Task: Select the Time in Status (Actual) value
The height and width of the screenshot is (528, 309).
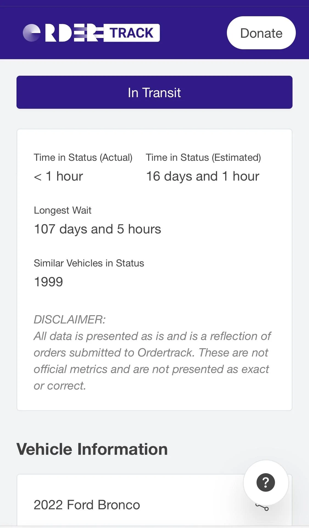Action: point(58,176)
